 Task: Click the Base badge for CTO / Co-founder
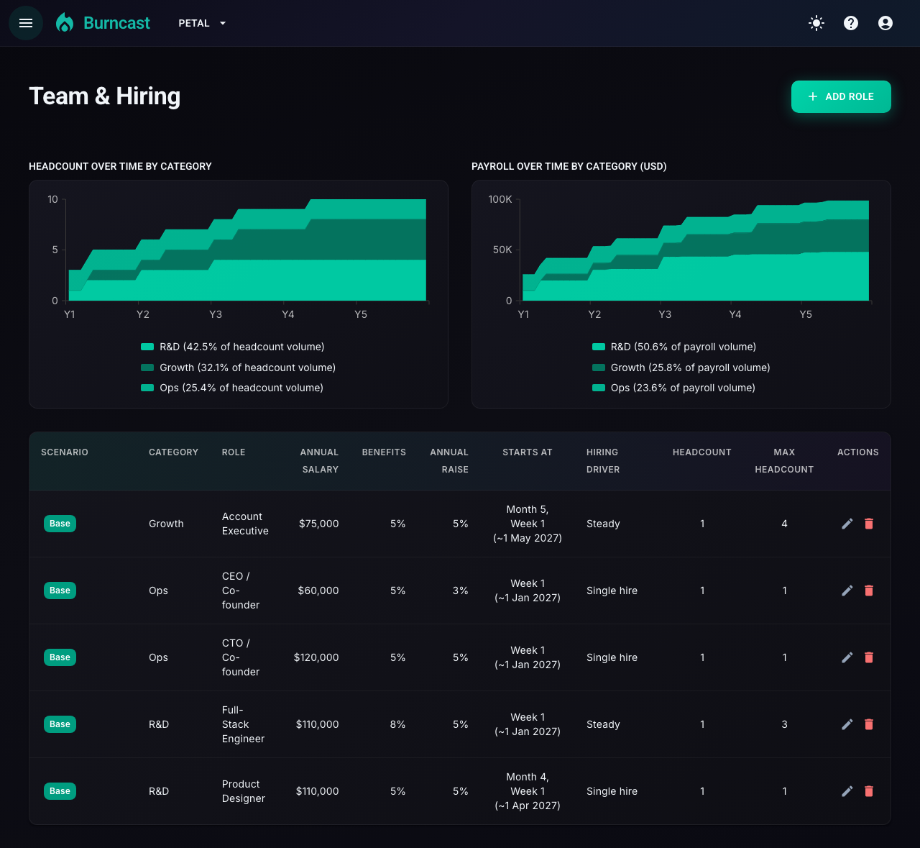pos(60,657)
